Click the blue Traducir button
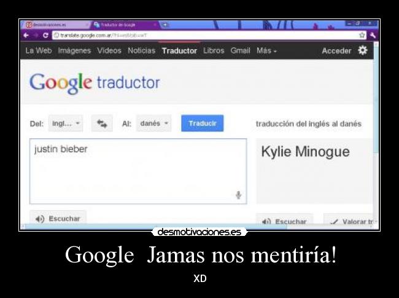399x298 pixels. coord(203,124)
